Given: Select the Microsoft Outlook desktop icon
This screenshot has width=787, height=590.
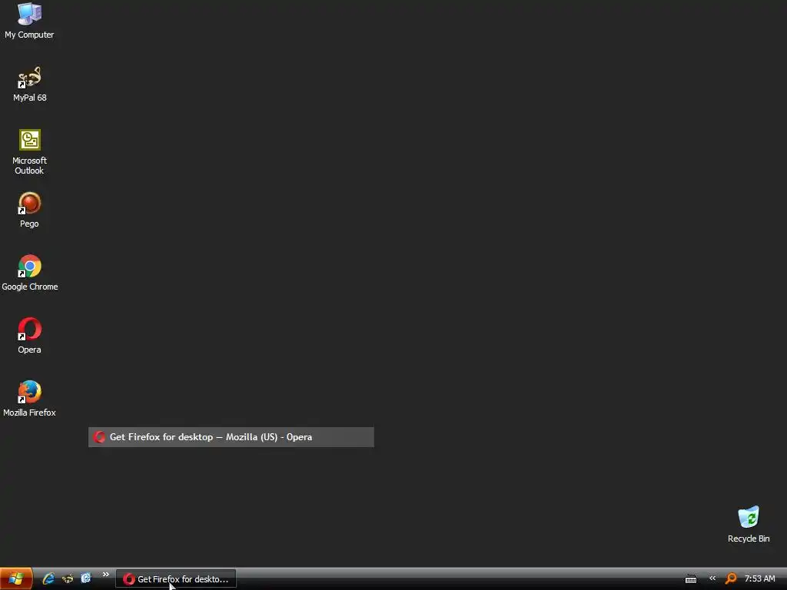Looking at the screenshot, I should coord(30,152).
